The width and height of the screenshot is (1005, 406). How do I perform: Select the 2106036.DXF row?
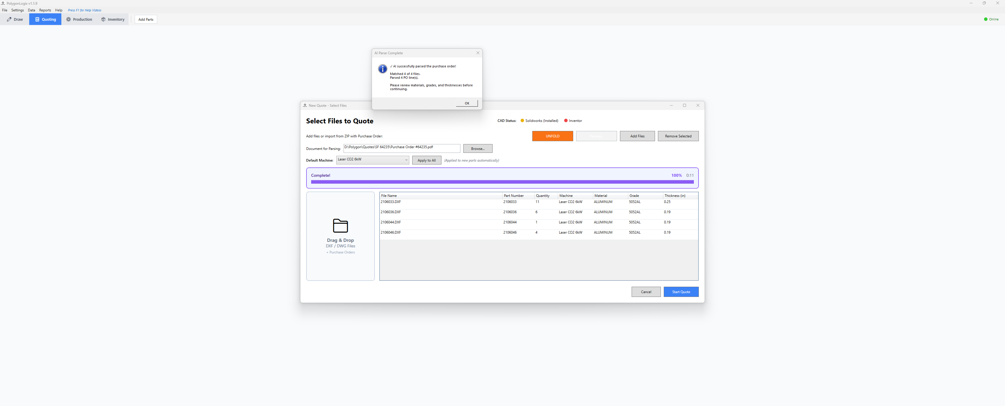[539, 212]
